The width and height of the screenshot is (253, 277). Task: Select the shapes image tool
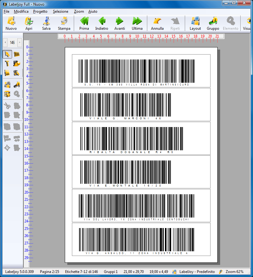(x=17, y=64)
